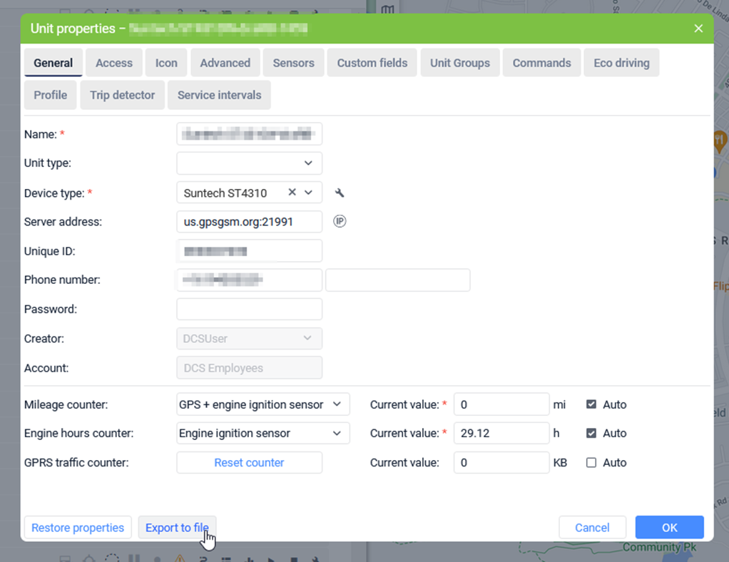Confirm changes with OK button

670,528
